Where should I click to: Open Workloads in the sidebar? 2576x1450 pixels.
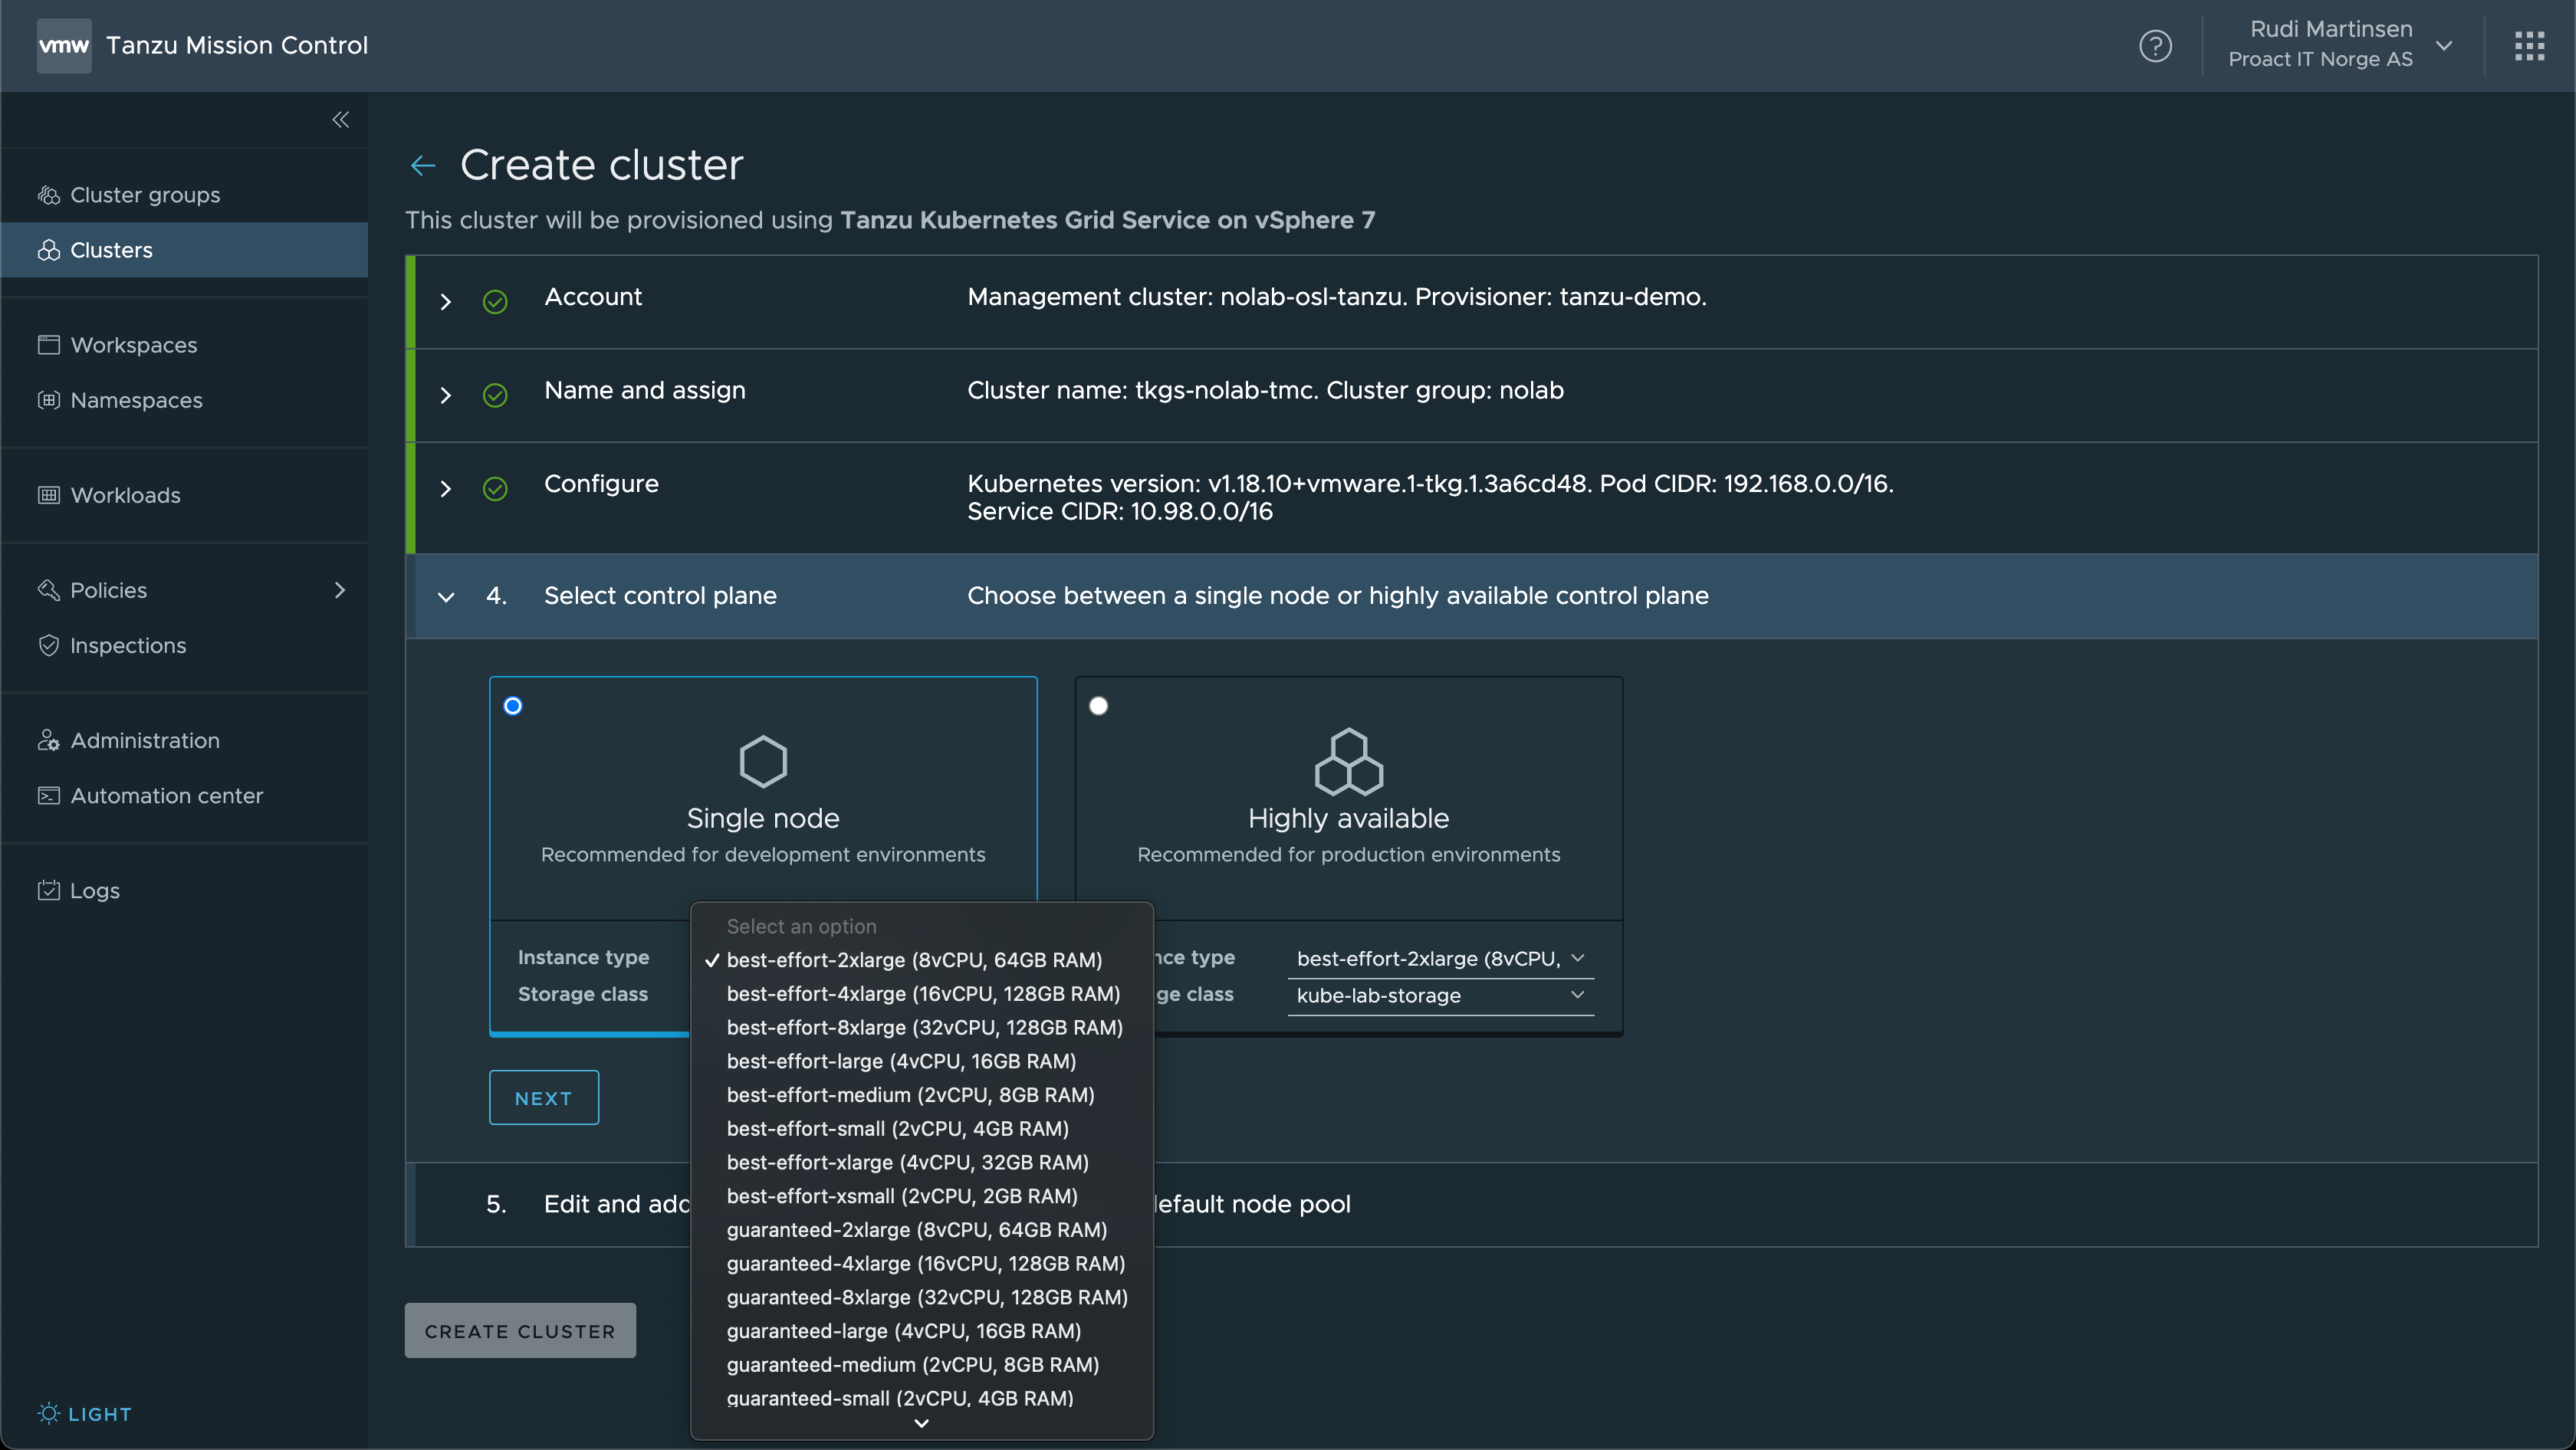tap(184, 494)
